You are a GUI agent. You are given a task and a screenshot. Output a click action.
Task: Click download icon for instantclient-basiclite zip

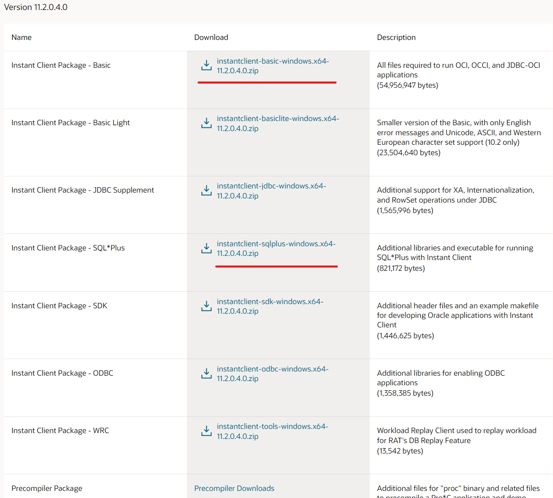[x=206, y=123]
